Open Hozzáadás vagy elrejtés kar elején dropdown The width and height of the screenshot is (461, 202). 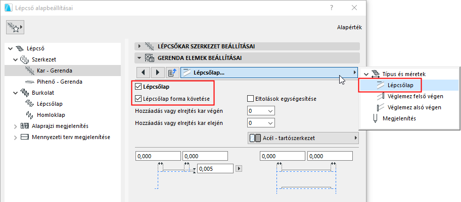(261, 123)
